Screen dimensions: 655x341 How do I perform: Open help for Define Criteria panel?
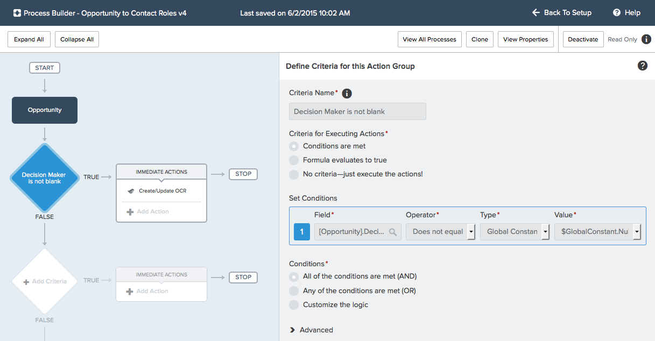pos(643,66)
